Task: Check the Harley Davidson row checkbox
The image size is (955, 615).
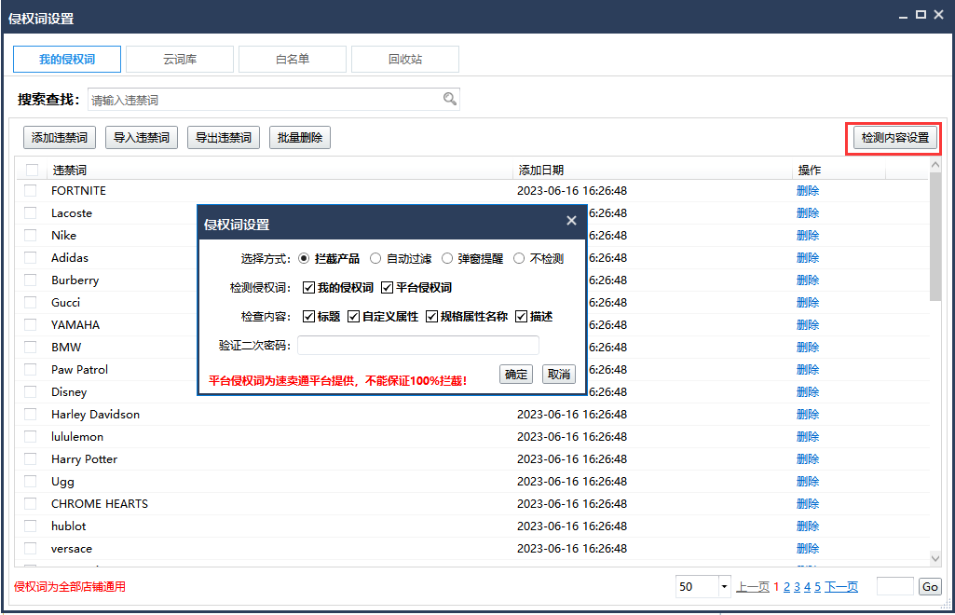Action: pyautogui.click(x=30, y=414)
